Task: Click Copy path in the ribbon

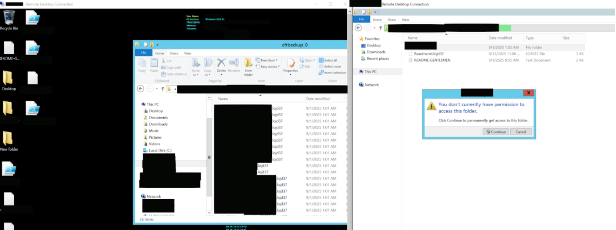Action: click(171, 68)
